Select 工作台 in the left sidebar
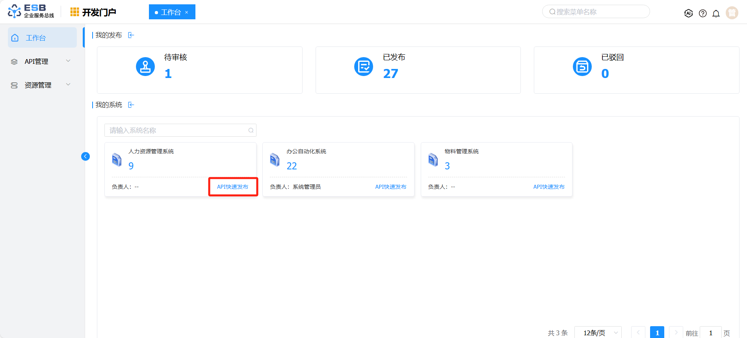747x338 pixels. click(42, 38)
